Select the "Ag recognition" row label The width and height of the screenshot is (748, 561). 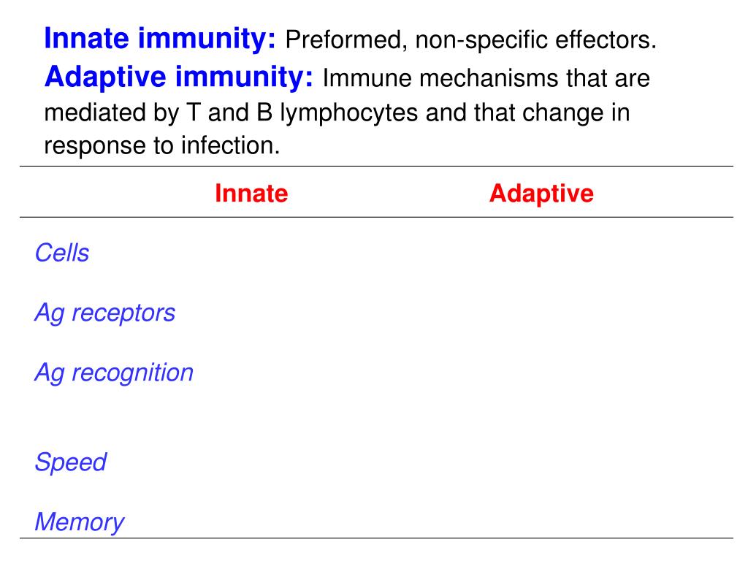coord(114,373)
